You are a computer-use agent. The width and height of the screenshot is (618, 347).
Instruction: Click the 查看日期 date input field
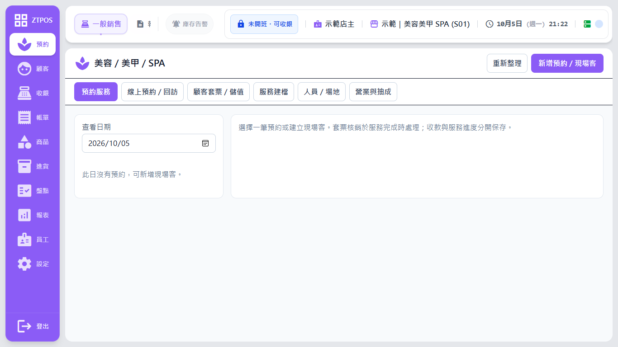149,143
